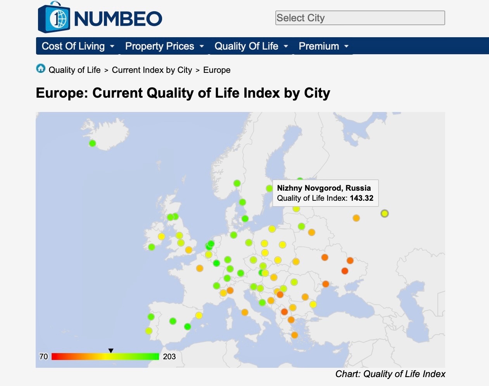Click the home icon in the breadcrumb
The image size is (489, 386).
coord(41,69)
